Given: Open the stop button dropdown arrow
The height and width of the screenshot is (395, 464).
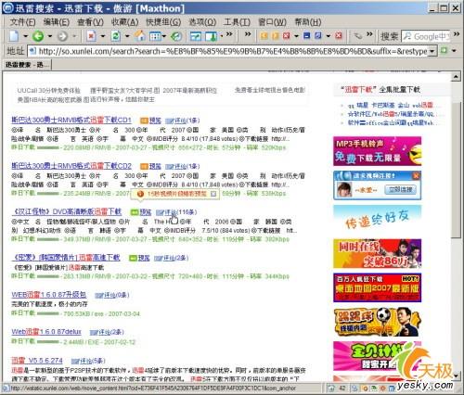Looking at the screenshot, I should pyautogui.click(x=103, y=36).
